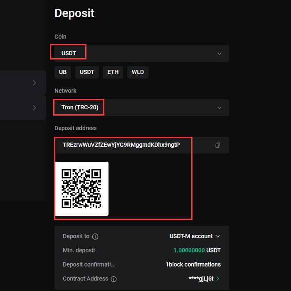Choose the UB quick coin chip
The height and width of the screenshot is (291, 291).
point(63,72)
